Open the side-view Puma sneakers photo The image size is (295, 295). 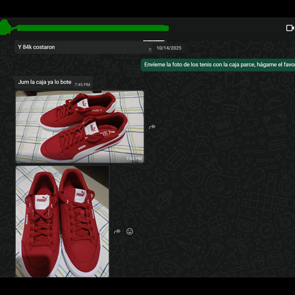[80, 127]
